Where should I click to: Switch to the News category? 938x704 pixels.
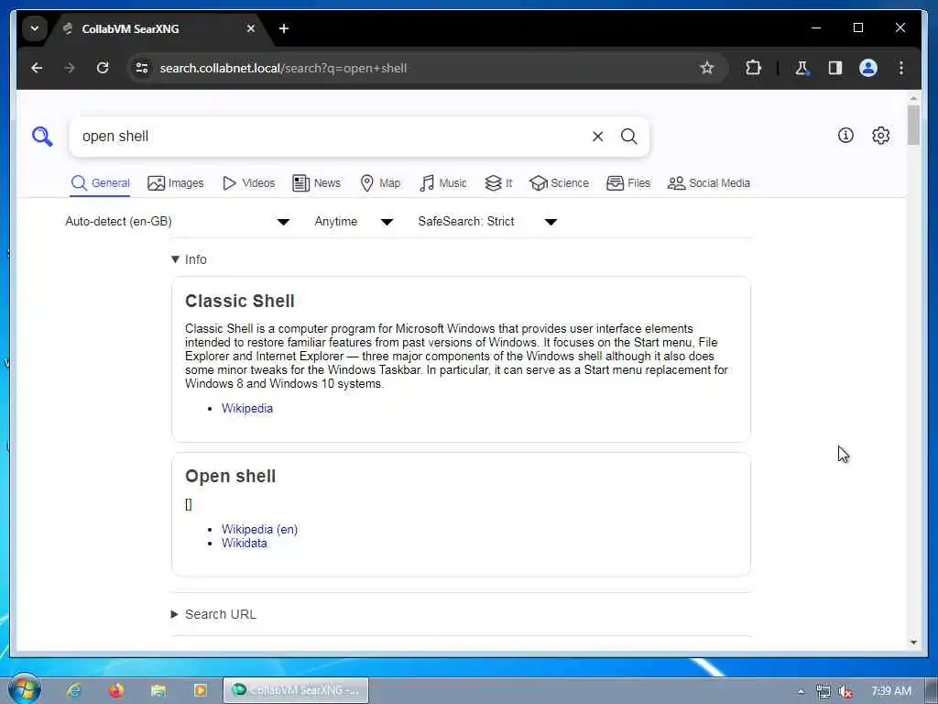[x=316, y=183]
